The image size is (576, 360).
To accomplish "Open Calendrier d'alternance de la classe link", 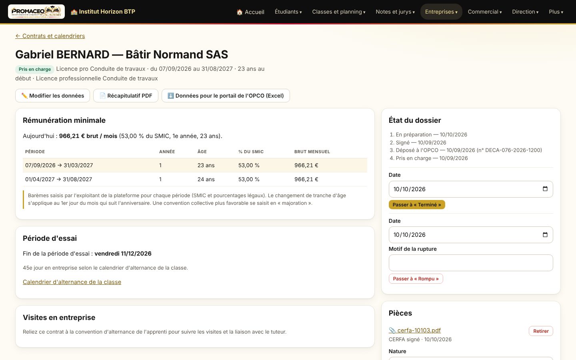I will [x=72, y=282].
